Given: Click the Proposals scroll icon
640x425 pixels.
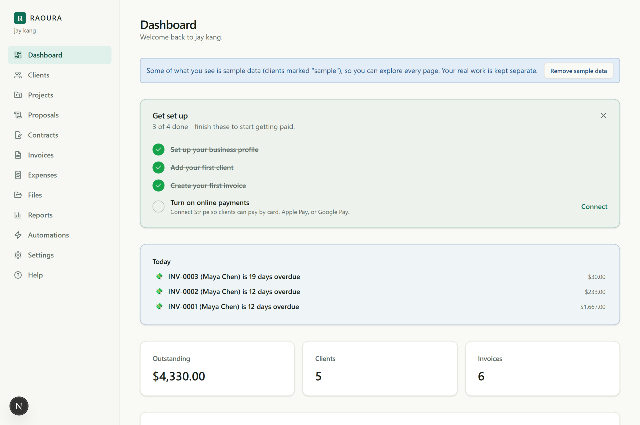Looking at the screenshot, I should (x=18, y=115).
